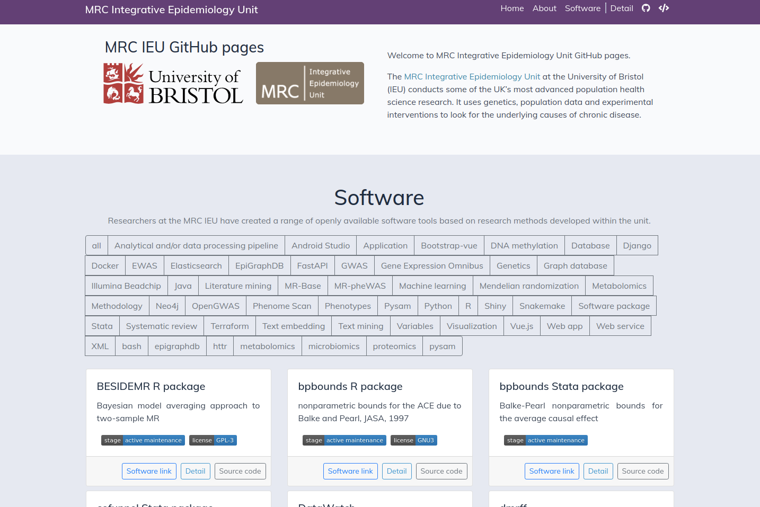
Task: View Detail for BESIDEMR R package
Action: point(196,471)
